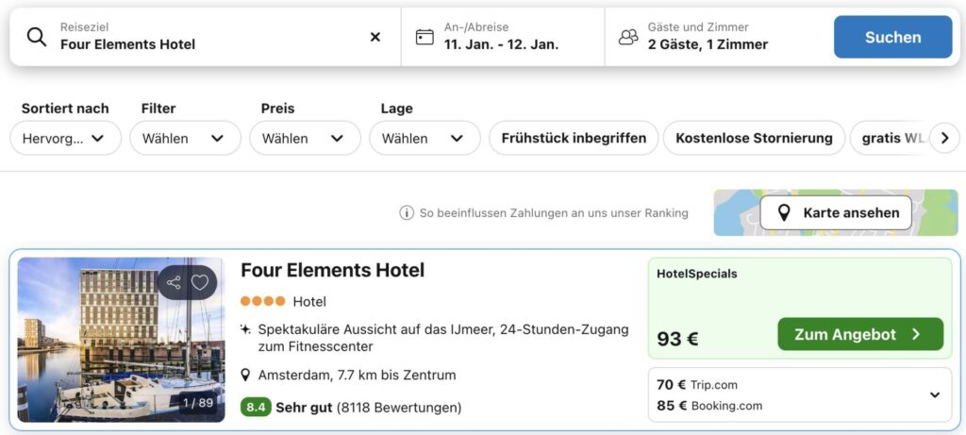
Task: Click the guests and rooms icon
Action: (627, 37)
